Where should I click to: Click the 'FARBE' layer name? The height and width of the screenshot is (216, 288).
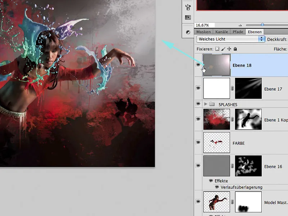(x=239, y=143)
